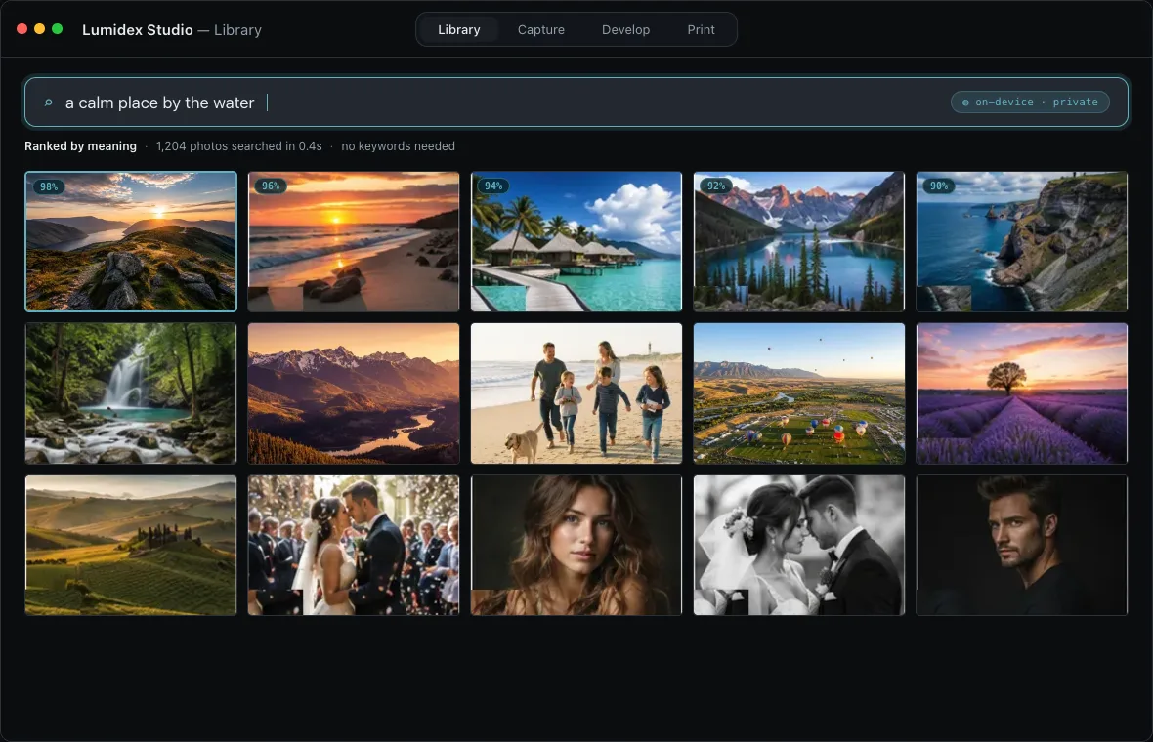
Task: Open the 96% sunset beach photo
Action: [x=354, y=242]
